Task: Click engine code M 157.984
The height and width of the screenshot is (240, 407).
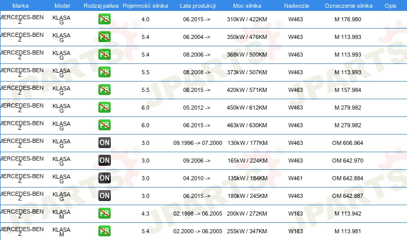Action: (348, 90)
